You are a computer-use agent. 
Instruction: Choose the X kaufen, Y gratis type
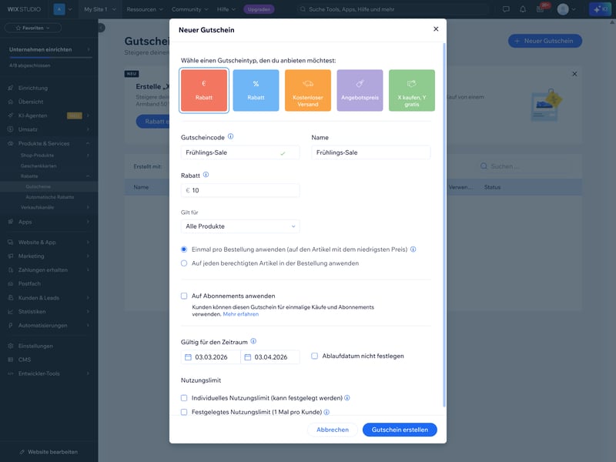[x=412, y=90]
